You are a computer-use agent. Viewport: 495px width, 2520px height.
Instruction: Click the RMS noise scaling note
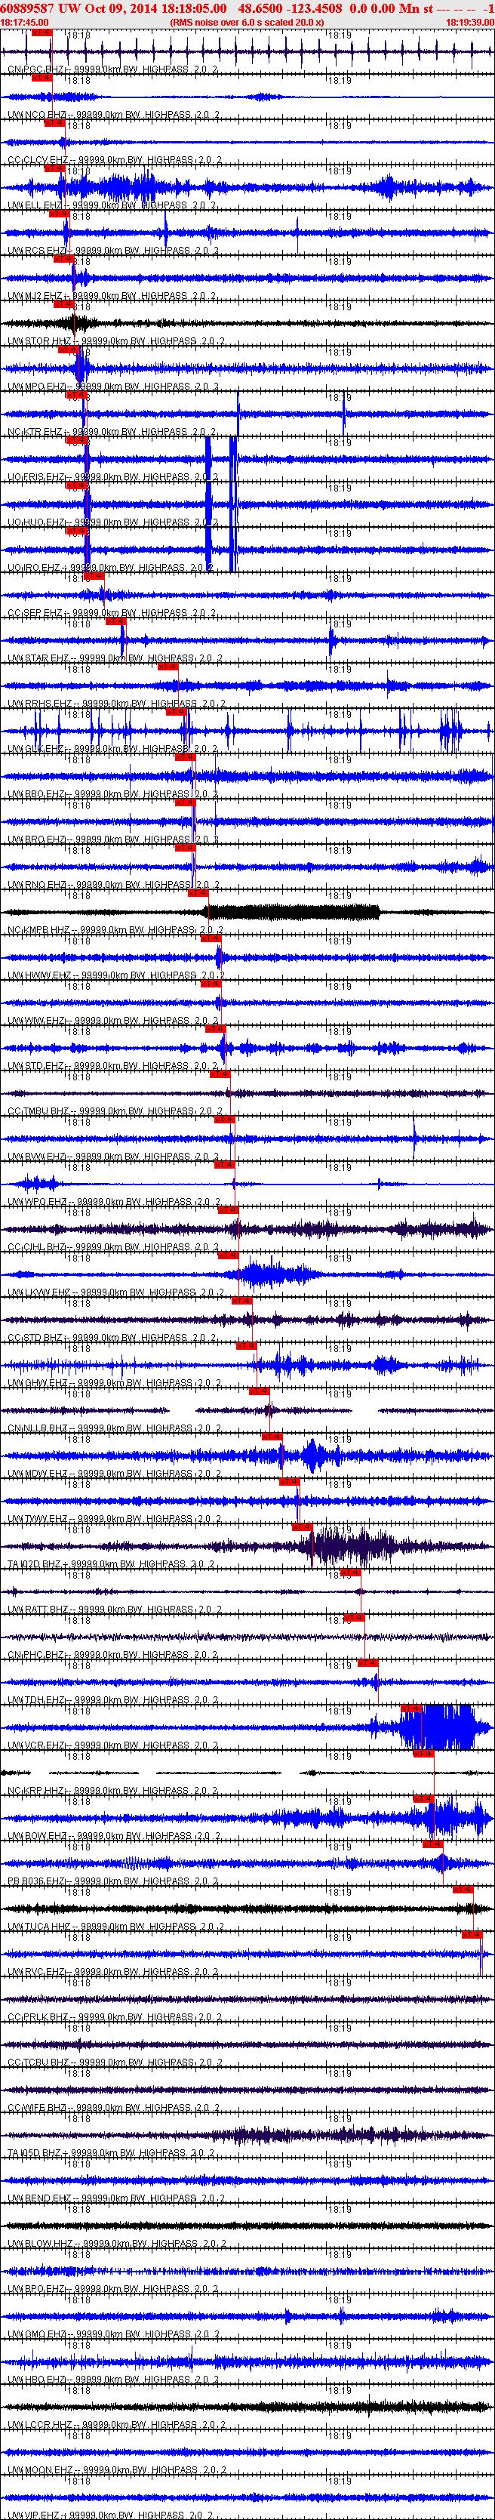(247, 22)
